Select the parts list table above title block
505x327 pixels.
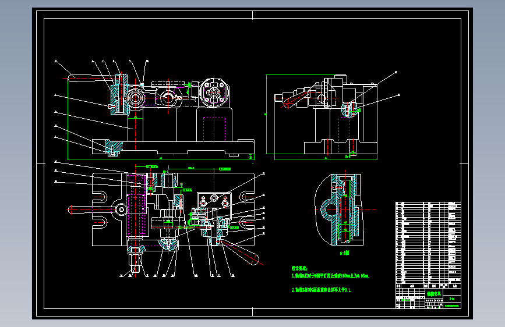click(428, 245)
